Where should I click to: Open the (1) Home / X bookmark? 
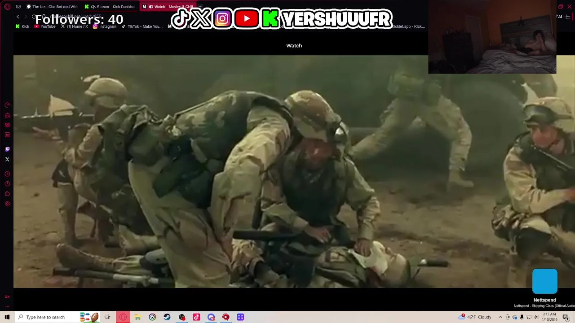click(x=74, y=26)
